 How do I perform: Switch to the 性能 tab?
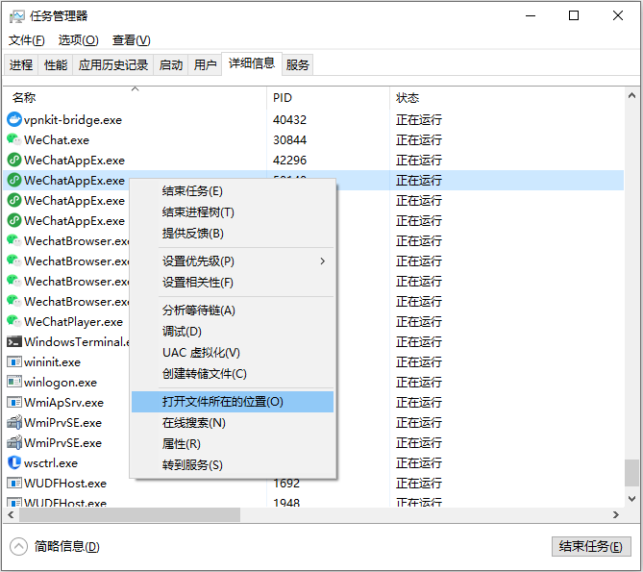56,64
